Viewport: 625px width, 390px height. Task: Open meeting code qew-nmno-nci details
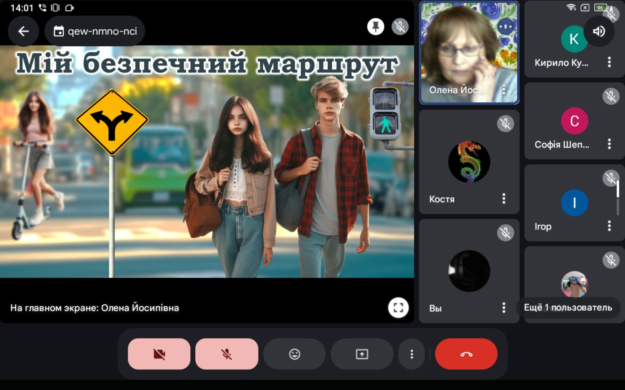pos(95,31)
